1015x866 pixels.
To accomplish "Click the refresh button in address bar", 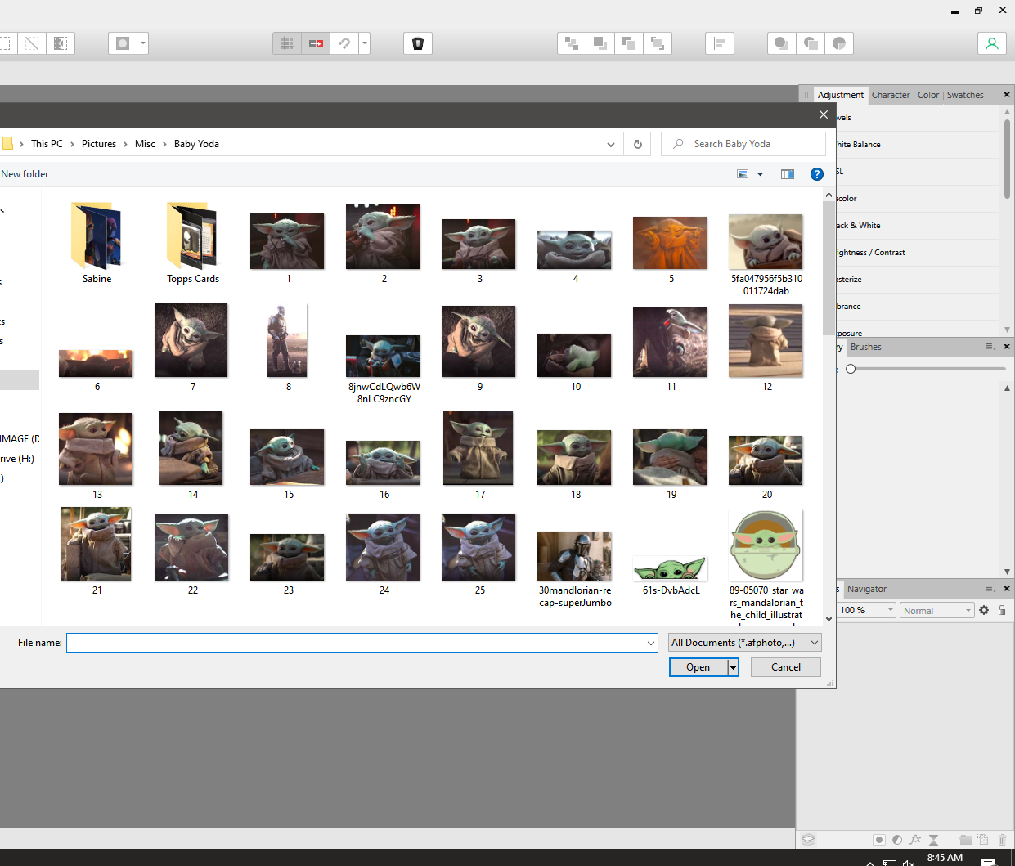I will (x=638, y=144).
